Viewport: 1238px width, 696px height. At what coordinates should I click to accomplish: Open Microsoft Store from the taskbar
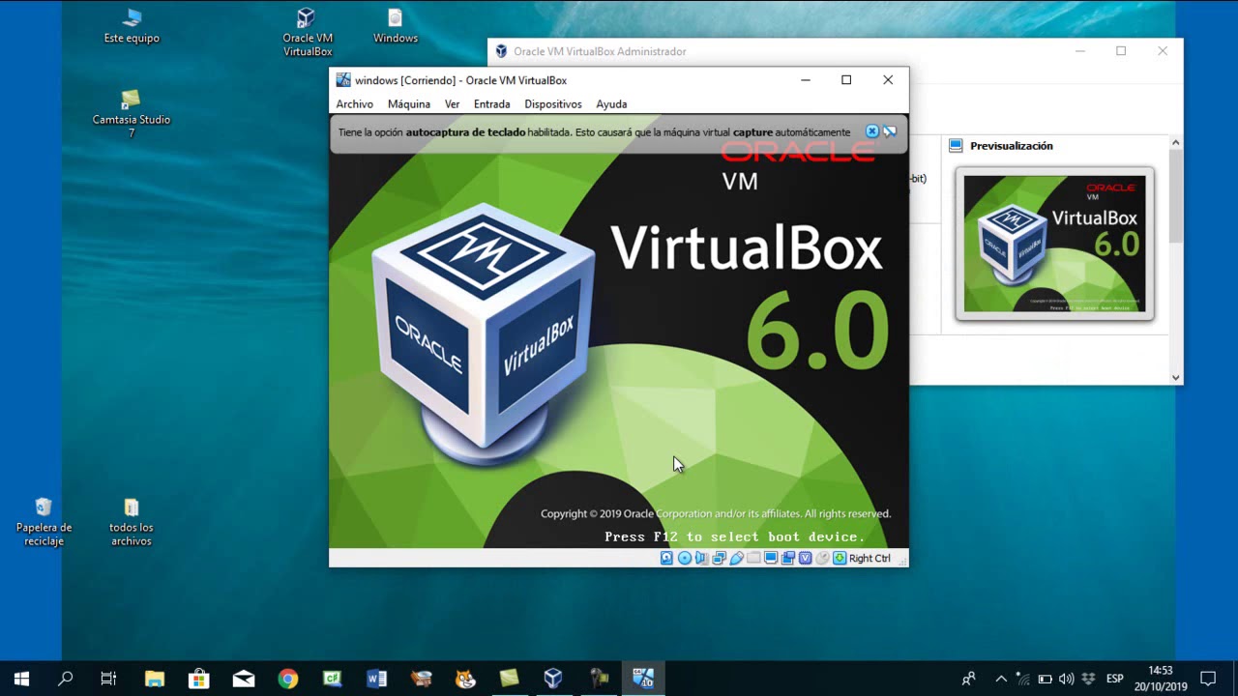(198, 679)
